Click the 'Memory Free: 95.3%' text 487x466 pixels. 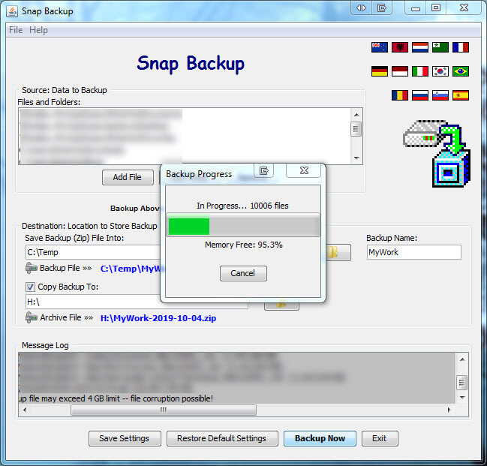244,245
